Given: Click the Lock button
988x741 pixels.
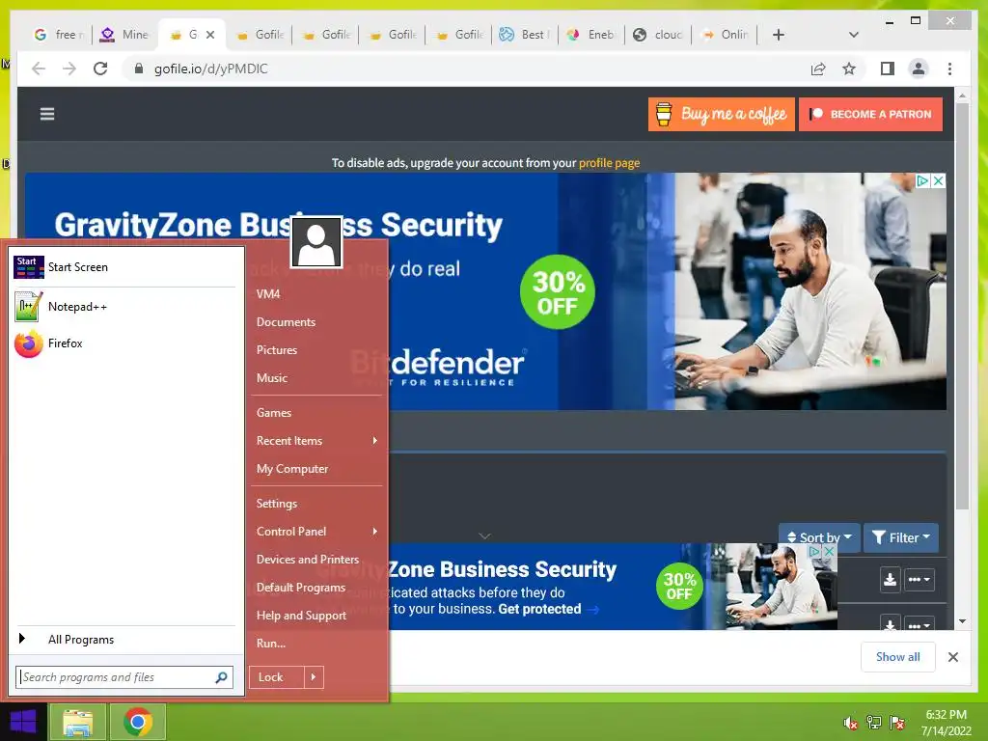Looking at the screenshot, I should point(277,677).
